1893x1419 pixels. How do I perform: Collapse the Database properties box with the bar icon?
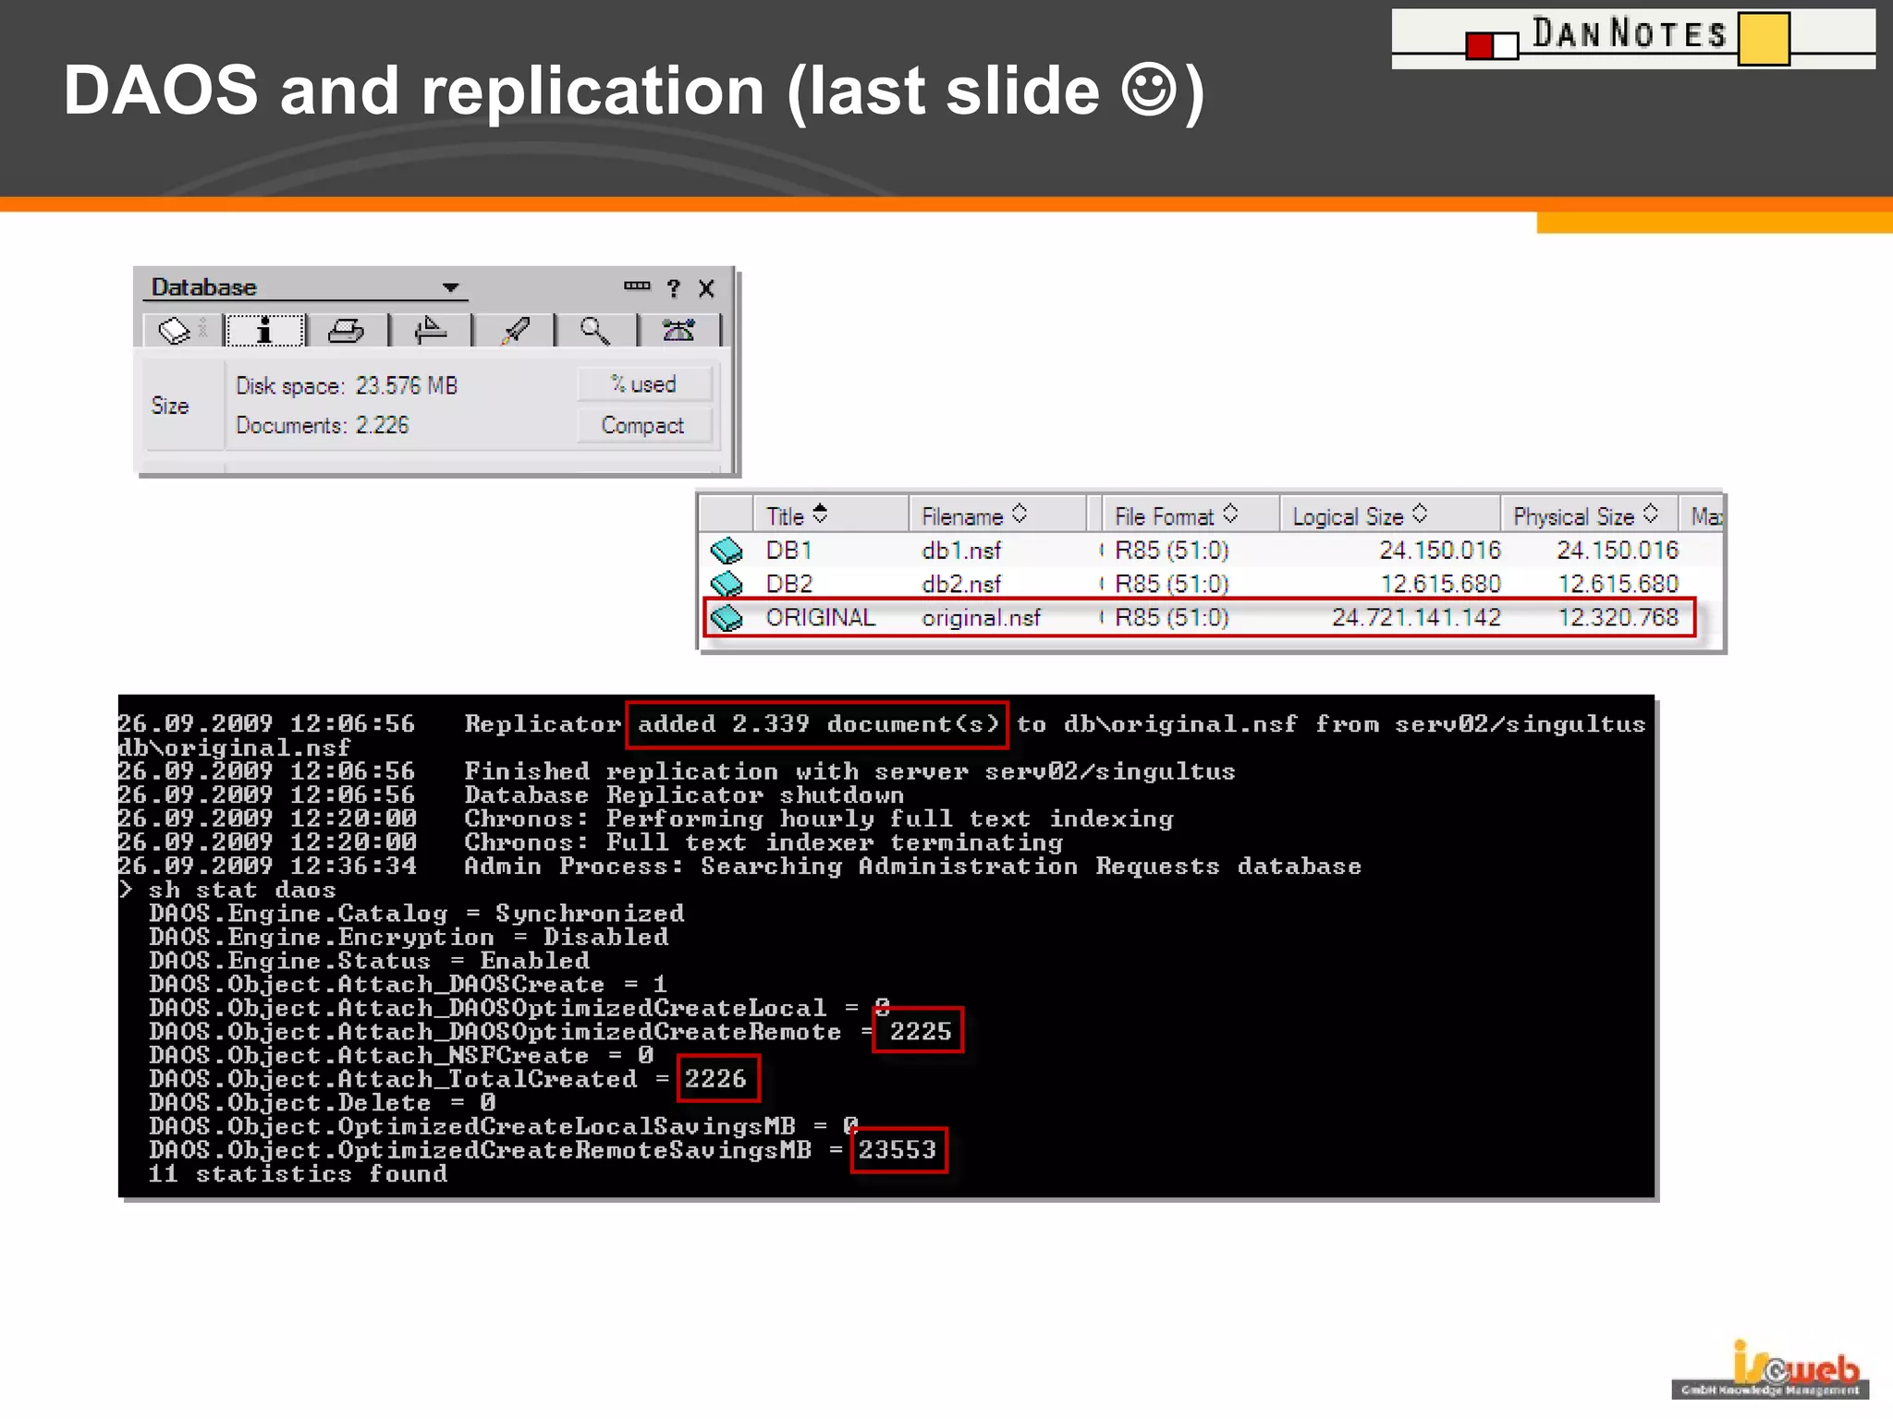point(637,285)
